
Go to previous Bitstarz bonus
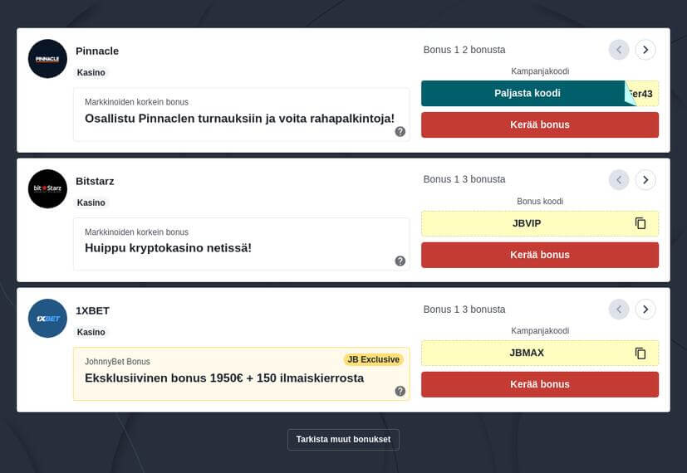(x=619, y=179)
